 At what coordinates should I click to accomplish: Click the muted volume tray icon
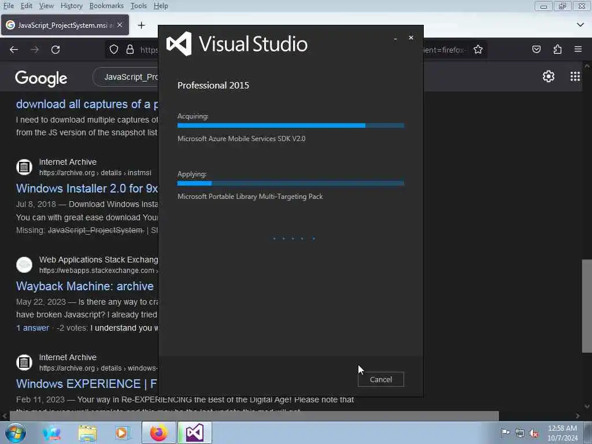(534, 433)
